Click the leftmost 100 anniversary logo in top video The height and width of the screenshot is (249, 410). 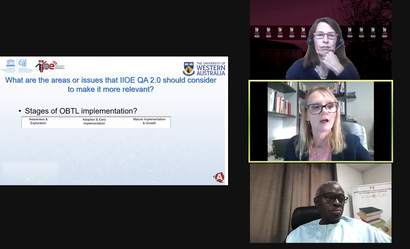coord(257,32)
